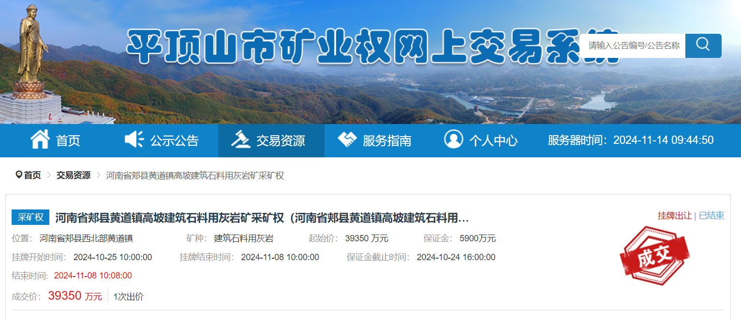This screenshot has height=319, width=741.
Task: Click the handshake icon for 服务指南
Action: point(347,140)
